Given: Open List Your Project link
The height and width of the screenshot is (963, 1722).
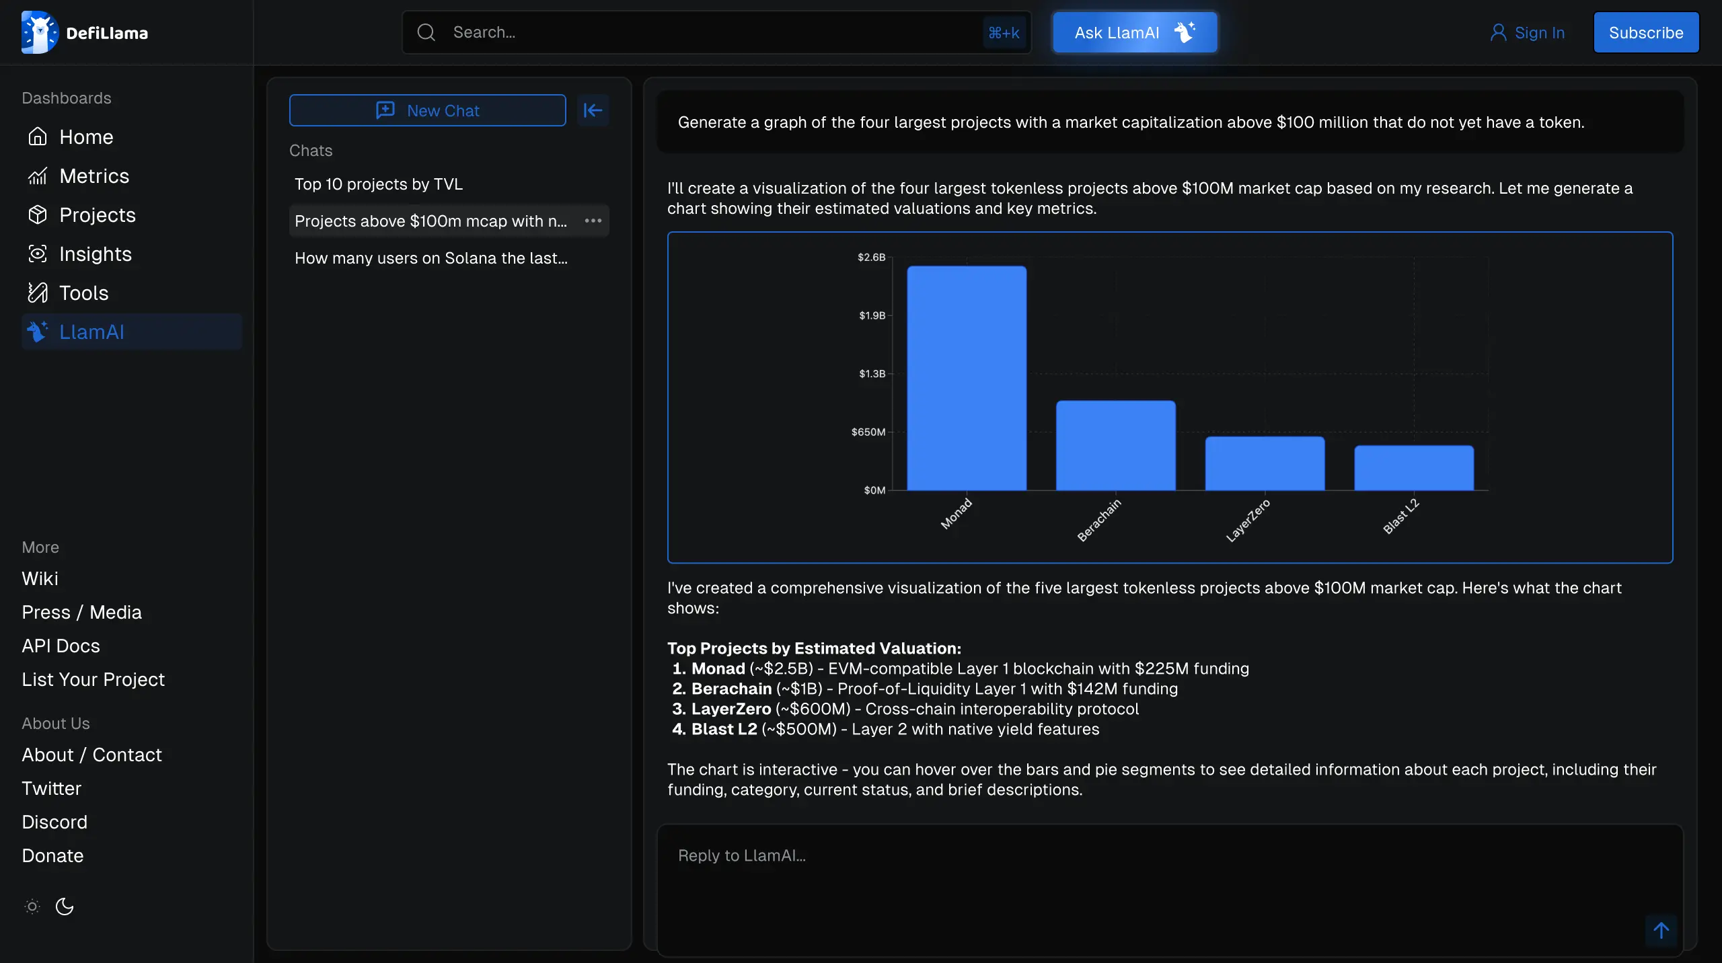Looking at the screenshot, I should click(x=93, y=679).
